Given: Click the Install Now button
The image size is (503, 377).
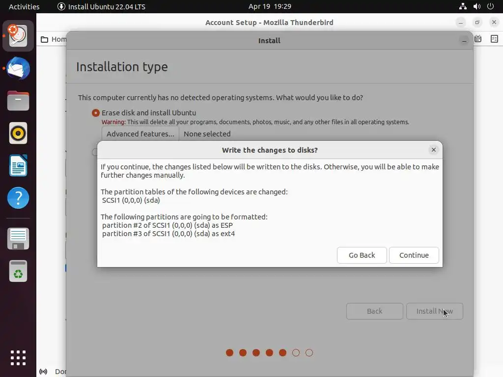Looking at the screenshot, I should pyautogui.click(x=434, y=311).
